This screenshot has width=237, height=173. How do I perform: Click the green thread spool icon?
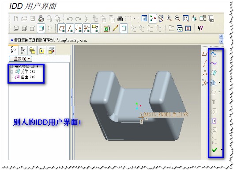click(x=107, y=28)
